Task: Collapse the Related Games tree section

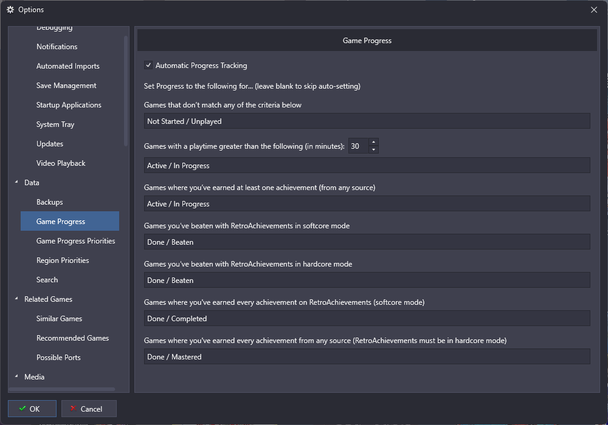Action: [16, 299]
